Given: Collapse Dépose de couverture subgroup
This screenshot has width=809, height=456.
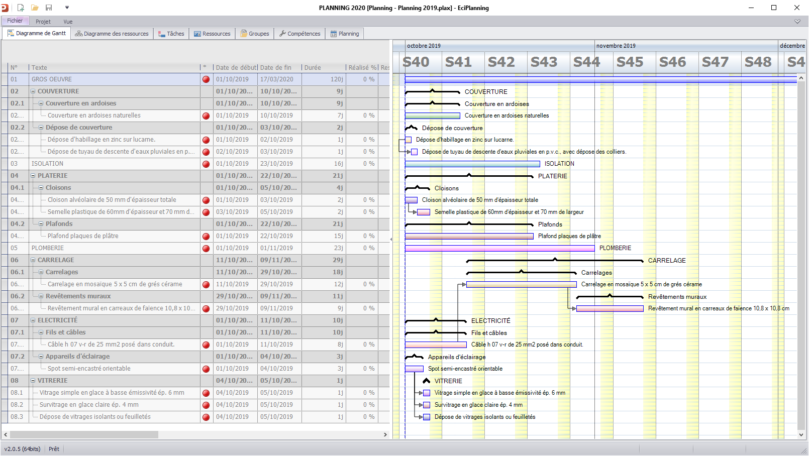Looking at the screenshot, I should [41, 128].
